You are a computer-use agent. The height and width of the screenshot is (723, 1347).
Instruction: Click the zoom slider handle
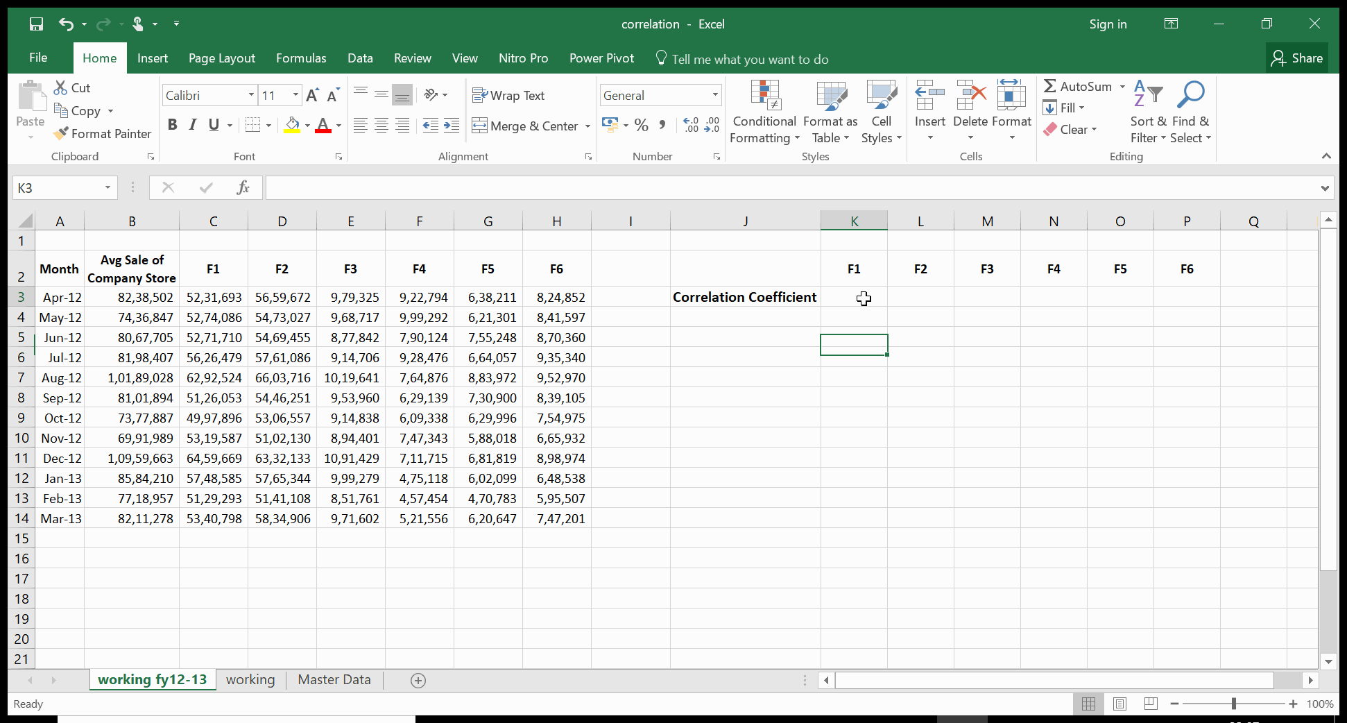1234,704
